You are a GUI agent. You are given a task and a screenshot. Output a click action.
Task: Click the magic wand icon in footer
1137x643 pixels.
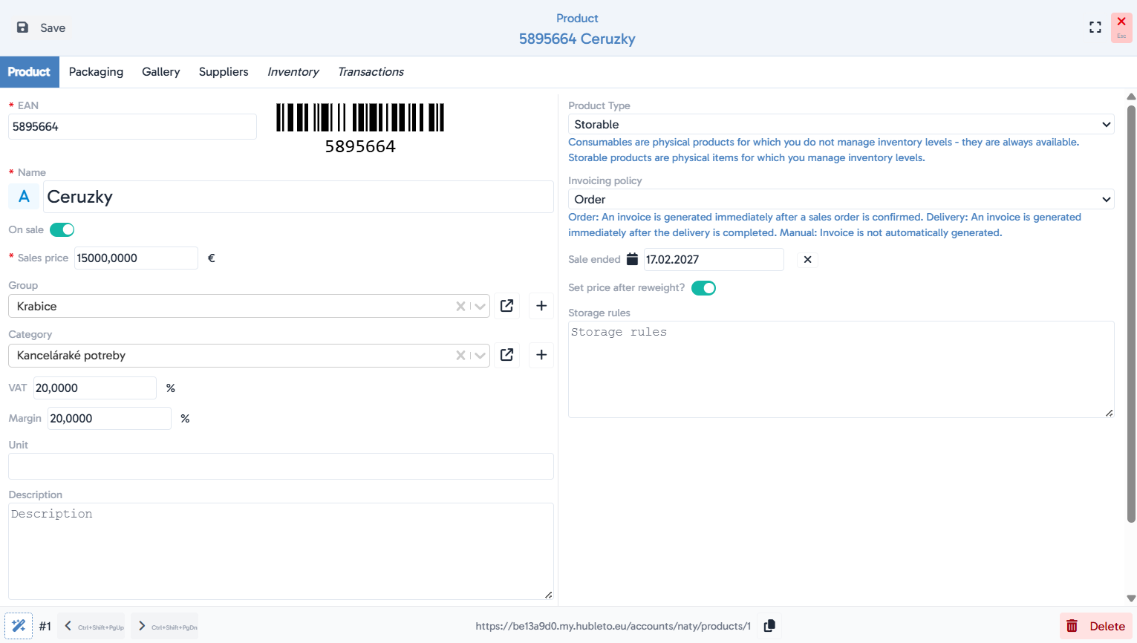coord(19,626)
